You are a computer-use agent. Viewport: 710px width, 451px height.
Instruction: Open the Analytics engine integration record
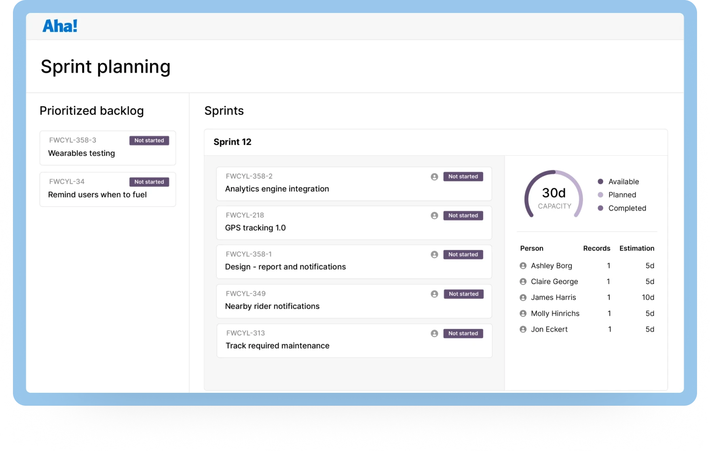tap(277, 188)
